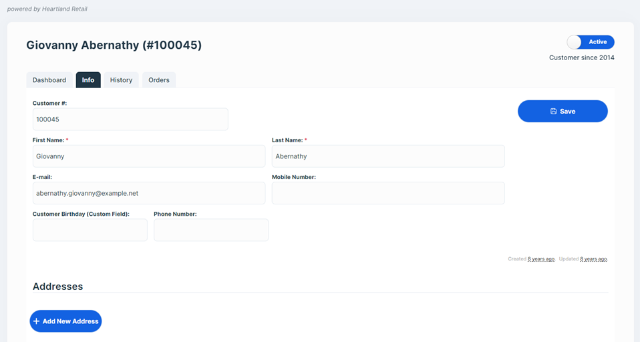This screenshot has width=640, height=342.
Task: Focus the First Name field
Action: pyautogui.click(x=148, y=156)
